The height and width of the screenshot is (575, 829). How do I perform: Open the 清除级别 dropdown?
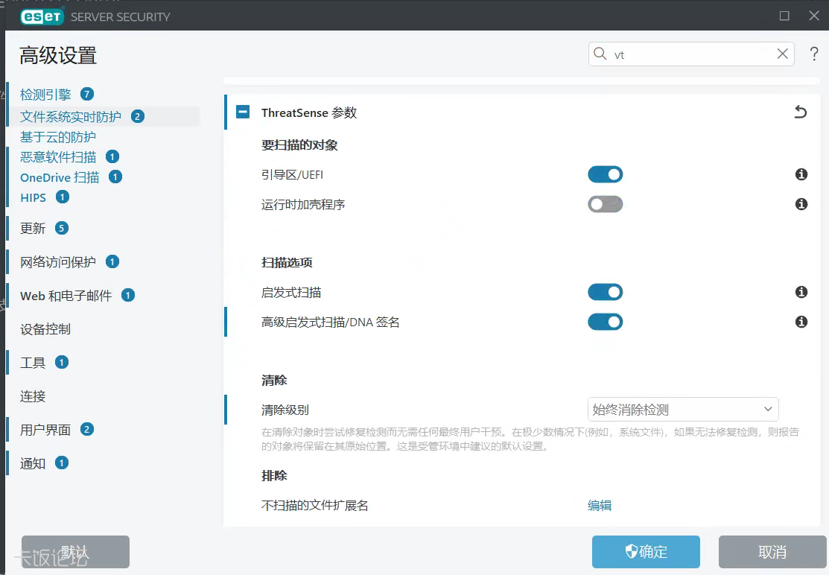pos(683,409)
